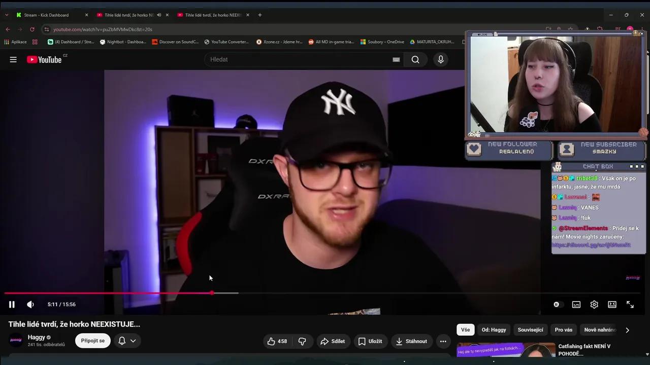
Task: Mute audio on the playing YouTube tab
Action: [x=159, y=15]
